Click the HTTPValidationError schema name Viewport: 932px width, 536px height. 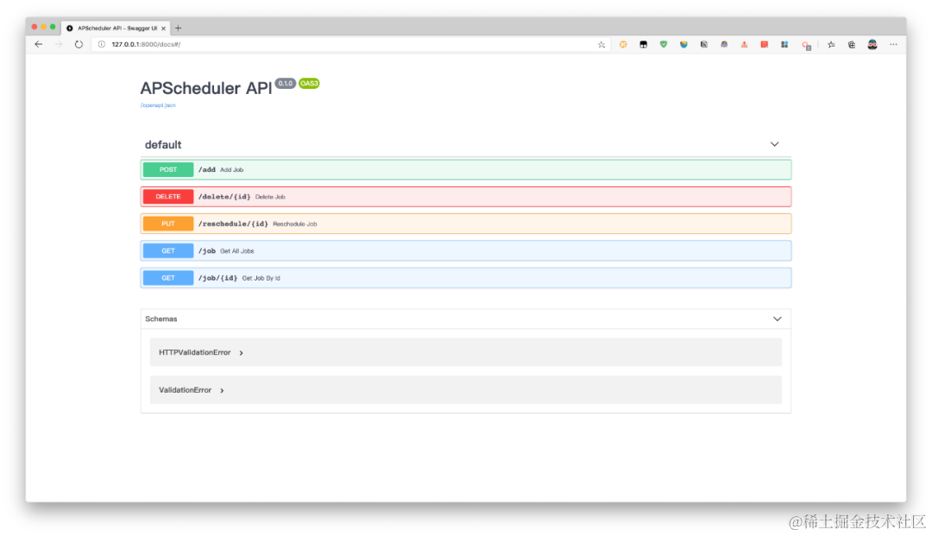(x=194, y=352)
